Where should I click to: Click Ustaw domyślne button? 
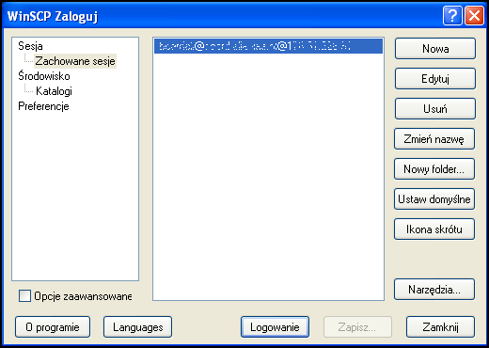pos(434,199)
